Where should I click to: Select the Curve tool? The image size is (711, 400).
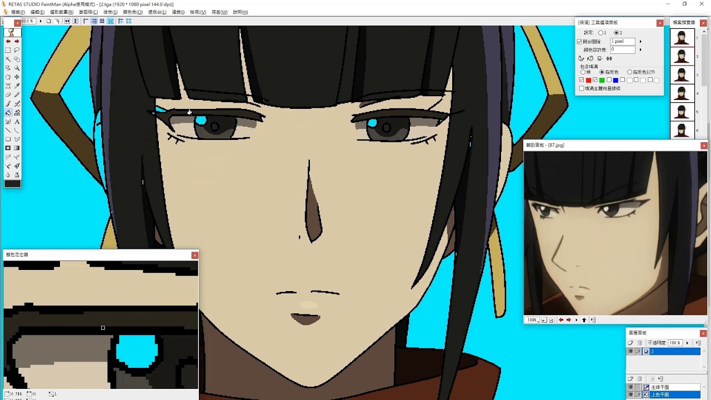click(17, 130)
